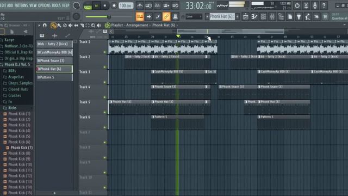This screenshot has height=196, width=348.
Task: Pause playback with the pause button
Action: click(x=96, y=6)
